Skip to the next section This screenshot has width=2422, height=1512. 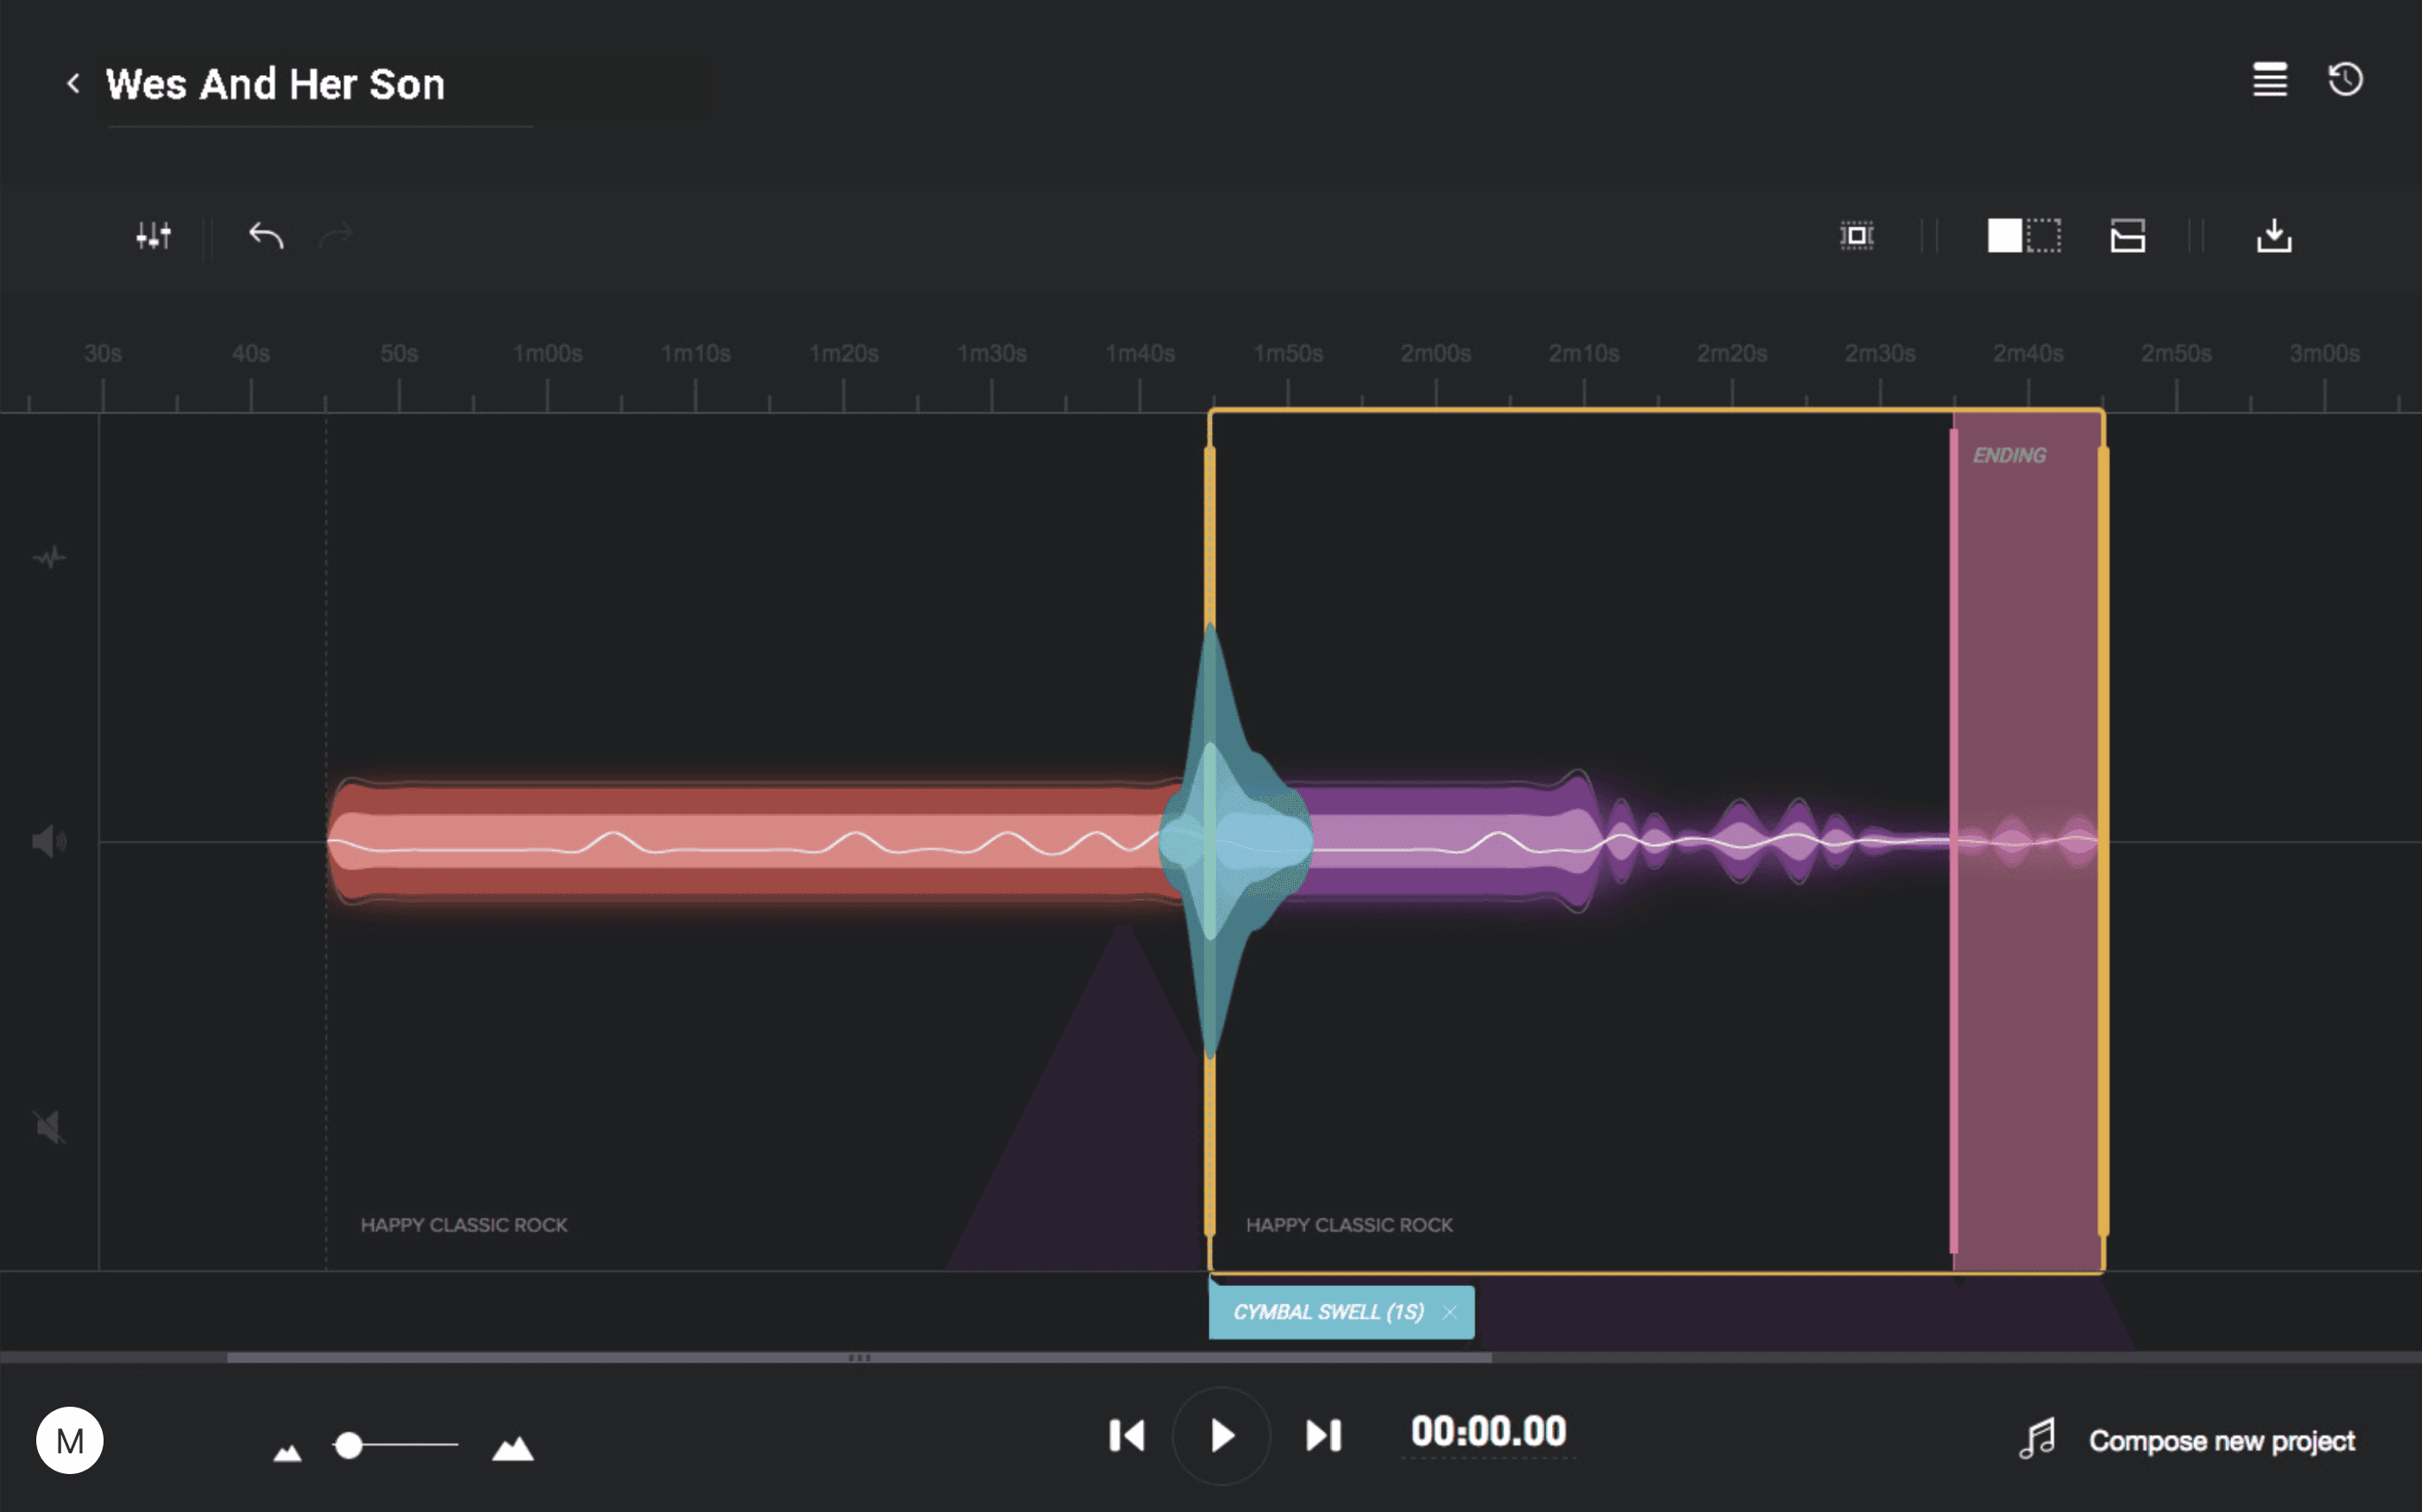point(1323,1436)
